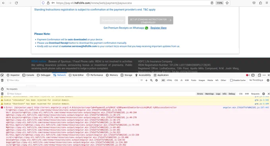The image size is (270, 146).
Task: Open the Application tab
Action: click(x=161, y=75)
